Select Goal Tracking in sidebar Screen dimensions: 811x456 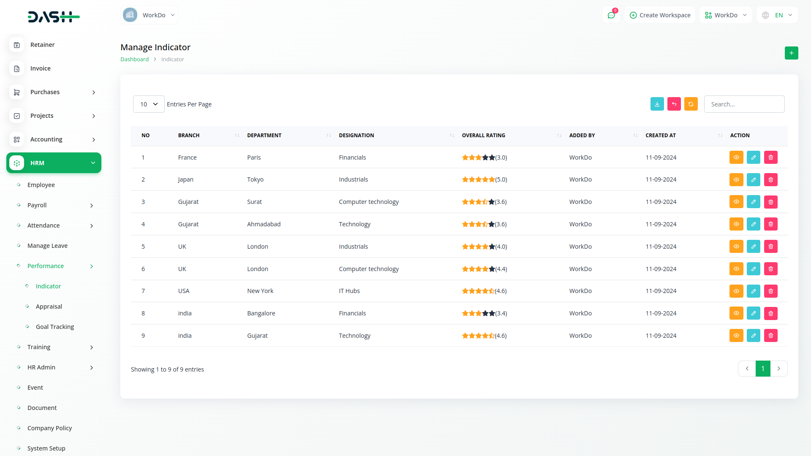pos(55,327)
